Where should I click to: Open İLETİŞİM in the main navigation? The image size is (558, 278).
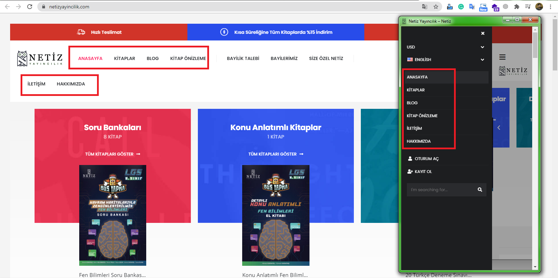click(x=36, y=84)
